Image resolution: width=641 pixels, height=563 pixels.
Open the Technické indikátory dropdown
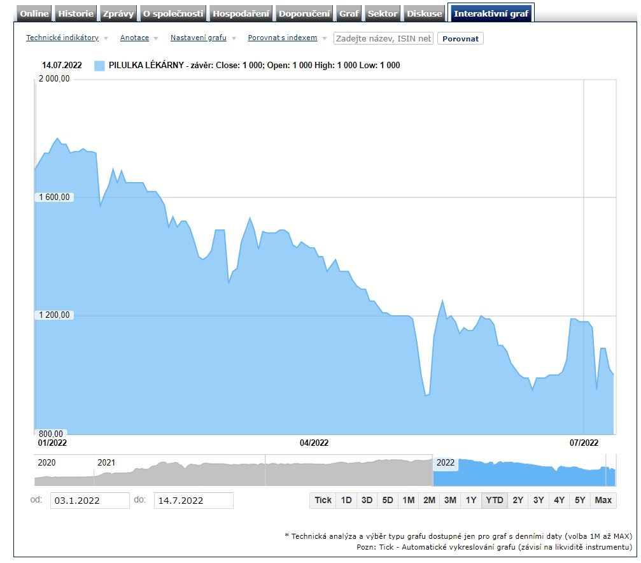tap(62, 38)
